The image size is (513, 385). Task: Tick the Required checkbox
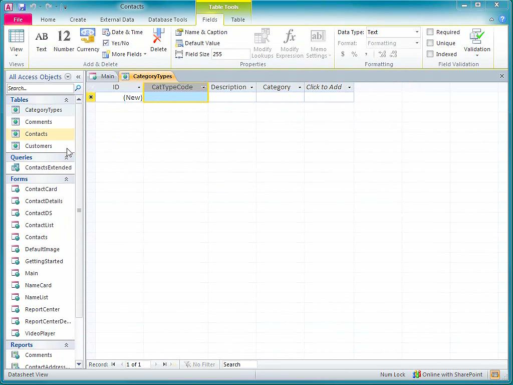(430, 32)
